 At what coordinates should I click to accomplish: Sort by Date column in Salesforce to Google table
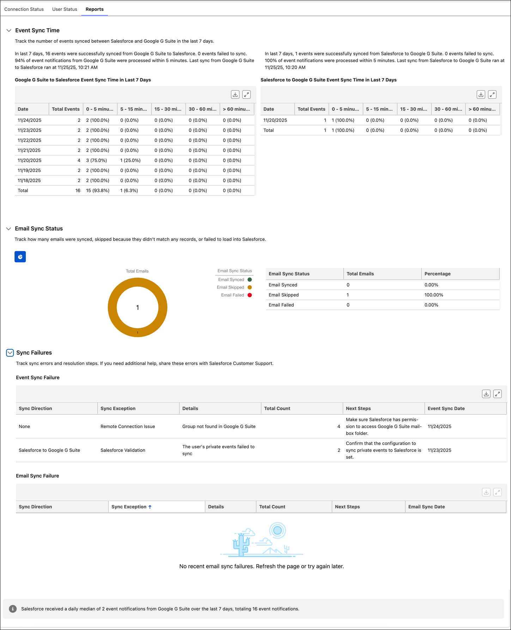[278, 109]
